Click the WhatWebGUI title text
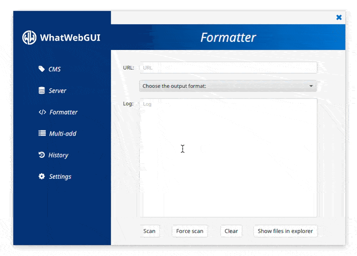 (70, 37)
